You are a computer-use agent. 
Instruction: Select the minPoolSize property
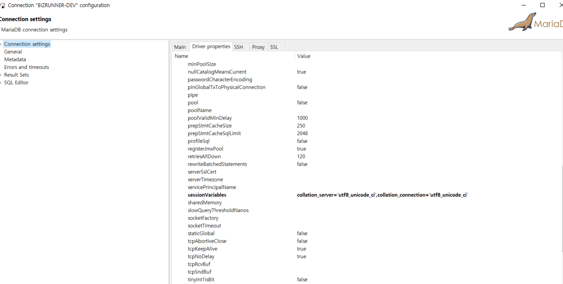point(202,64)
